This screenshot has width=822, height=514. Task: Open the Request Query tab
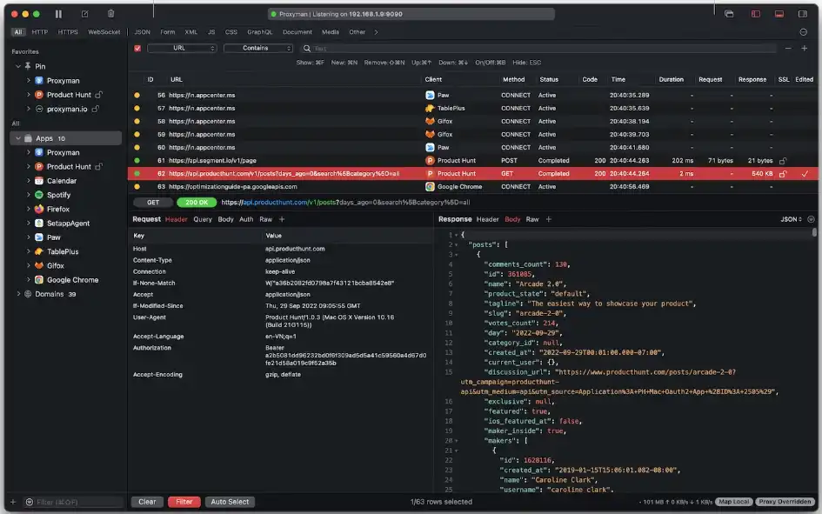203,219
